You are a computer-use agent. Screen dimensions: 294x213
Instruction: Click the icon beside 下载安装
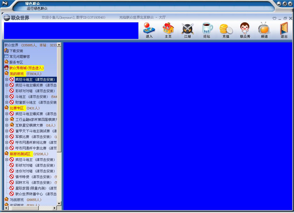tap(6, 51)
